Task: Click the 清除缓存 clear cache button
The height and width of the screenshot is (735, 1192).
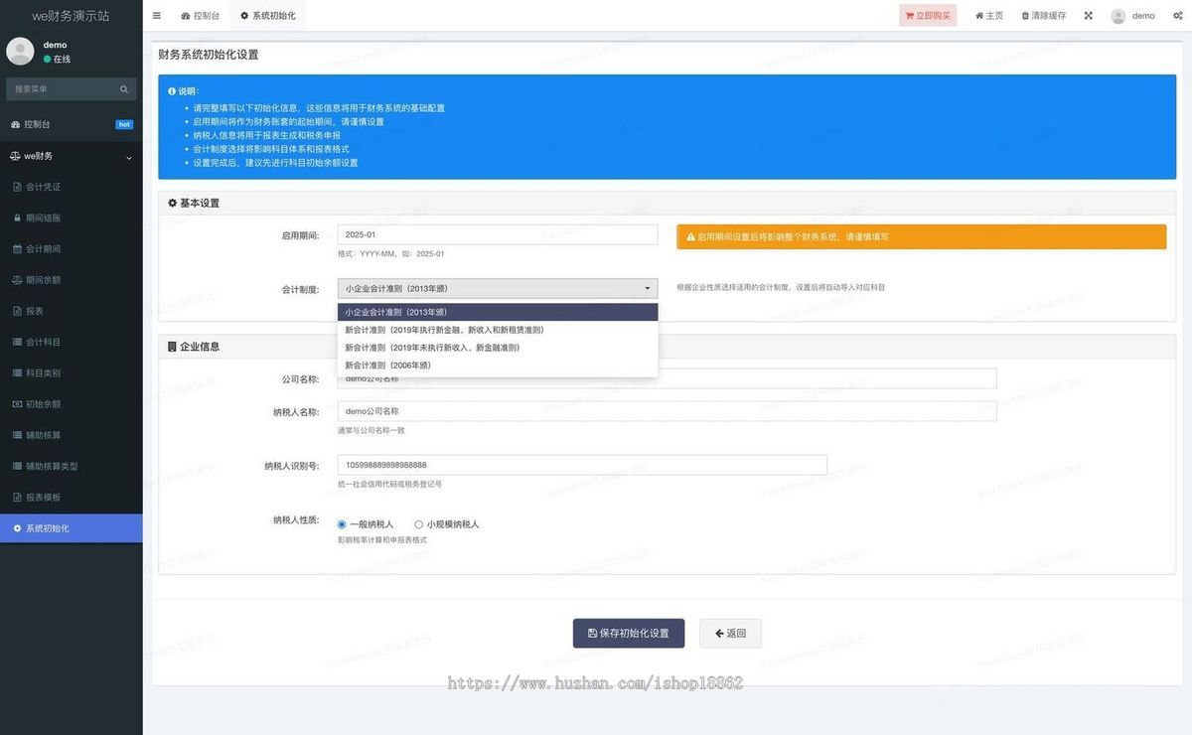Action: (x=1043, y=15)
